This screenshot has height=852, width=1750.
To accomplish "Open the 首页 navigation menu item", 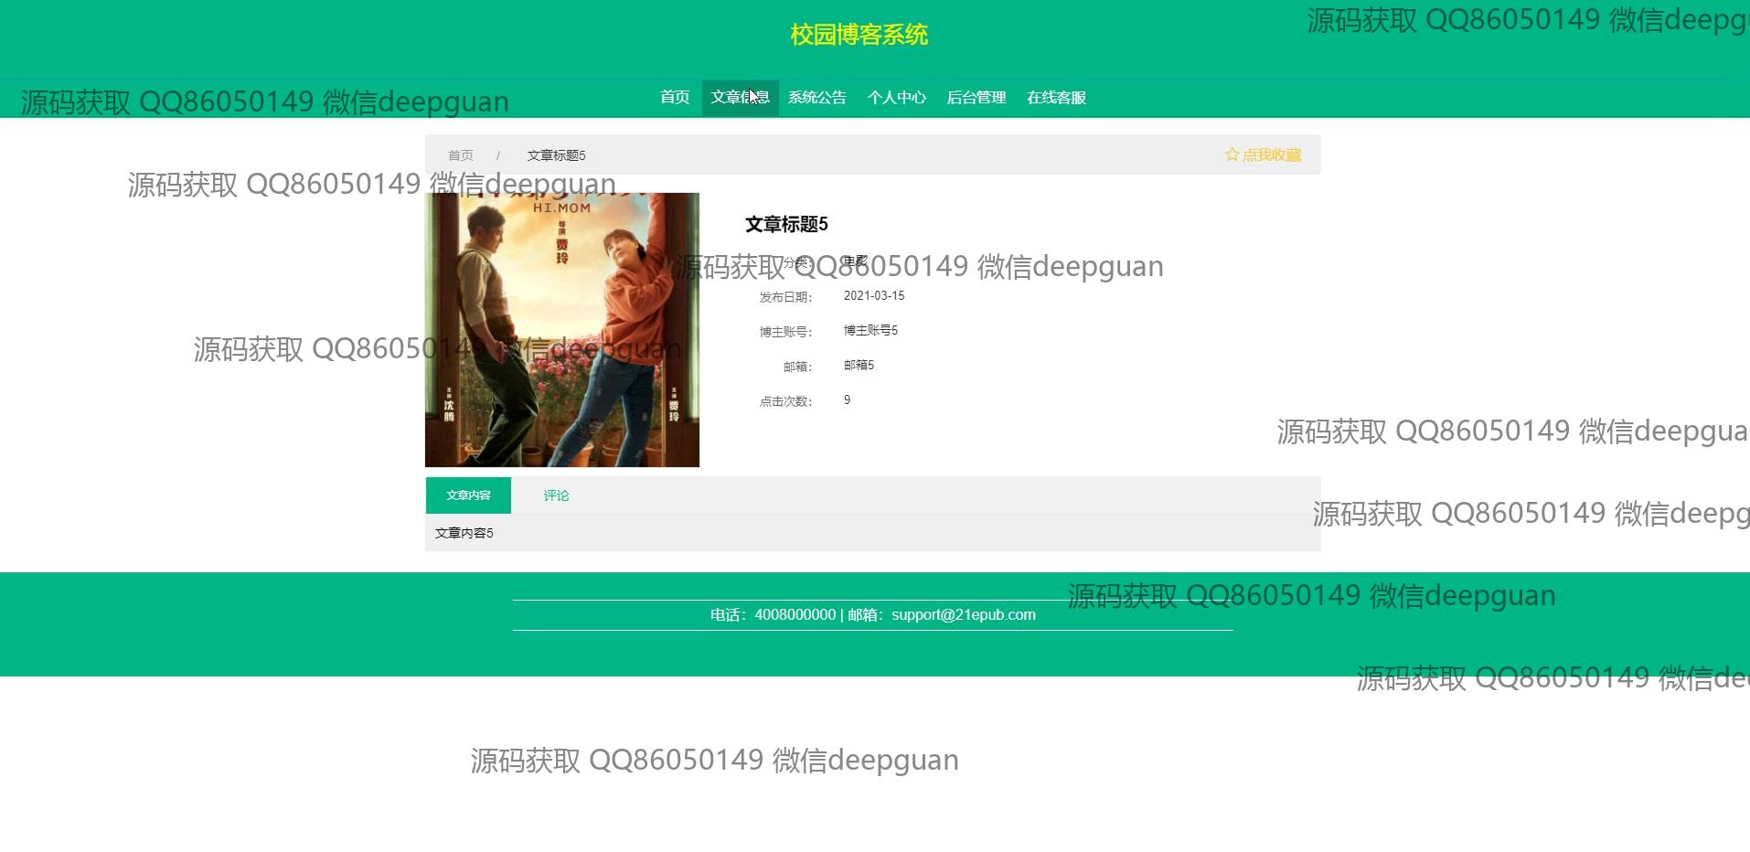I will tap(675, 98).
